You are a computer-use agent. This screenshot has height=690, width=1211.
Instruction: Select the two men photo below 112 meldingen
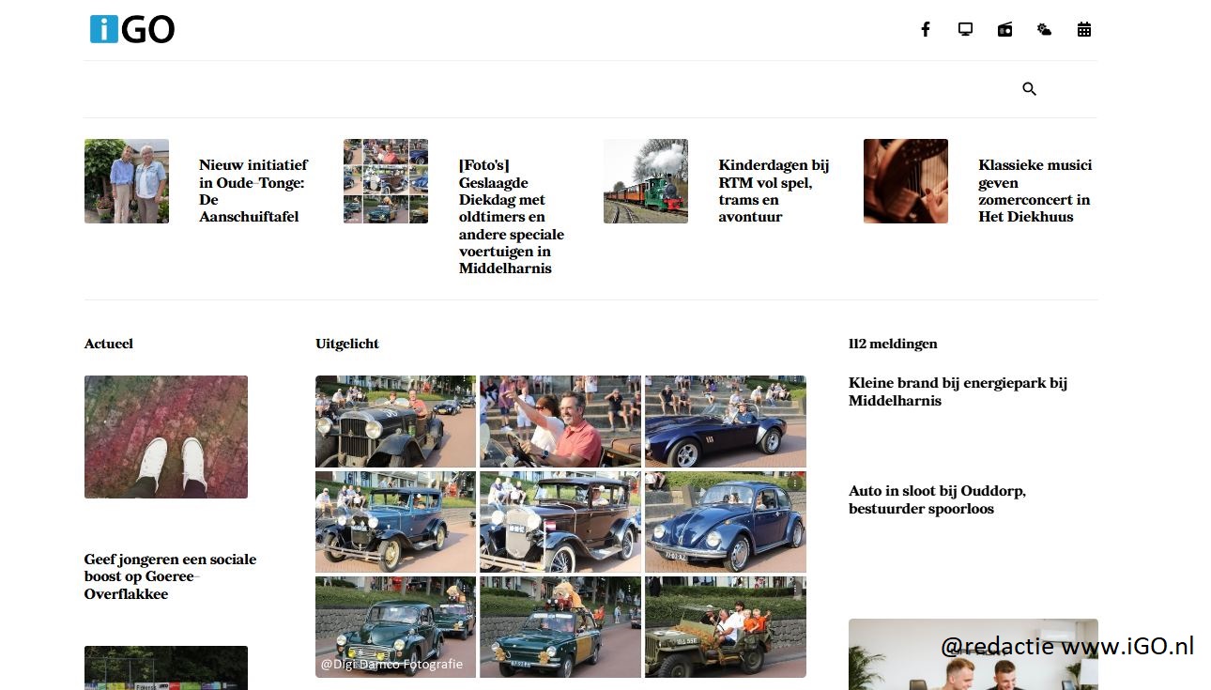973,654
